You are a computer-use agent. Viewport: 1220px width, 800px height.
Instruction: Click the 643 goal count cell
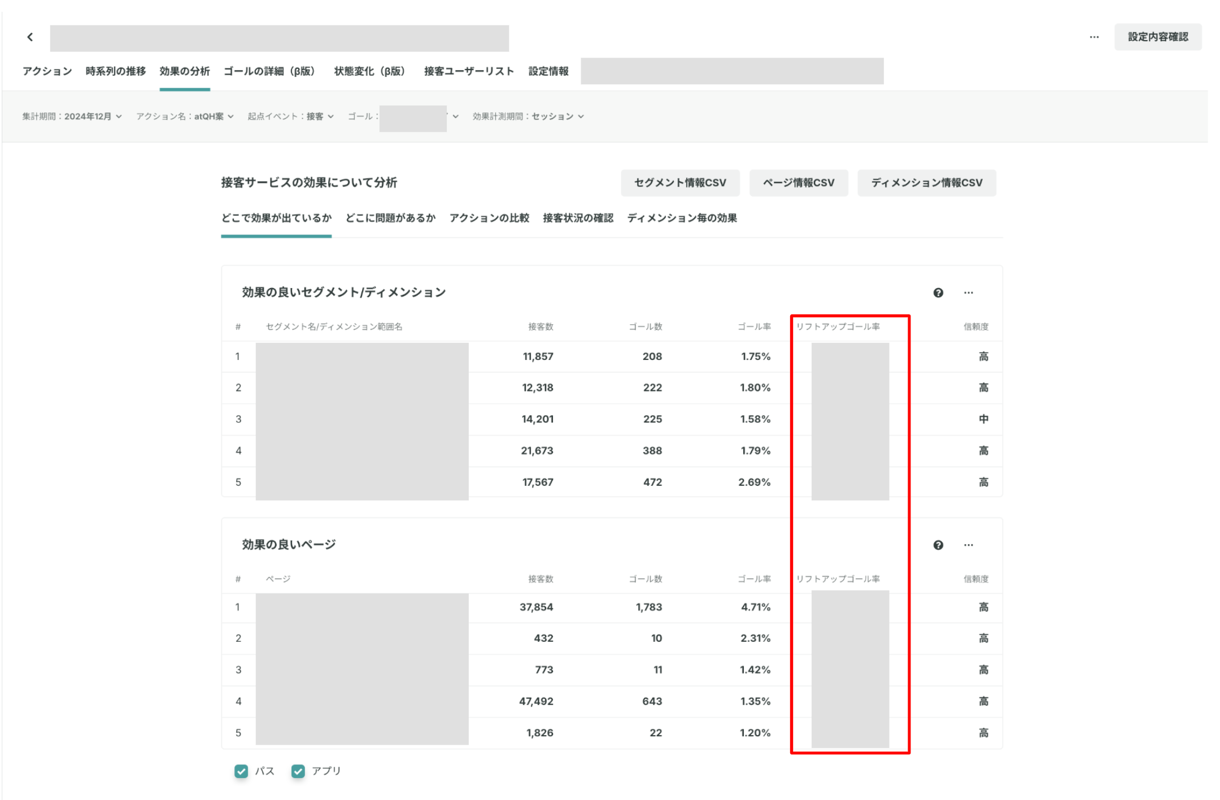click(x=652, y=702)
